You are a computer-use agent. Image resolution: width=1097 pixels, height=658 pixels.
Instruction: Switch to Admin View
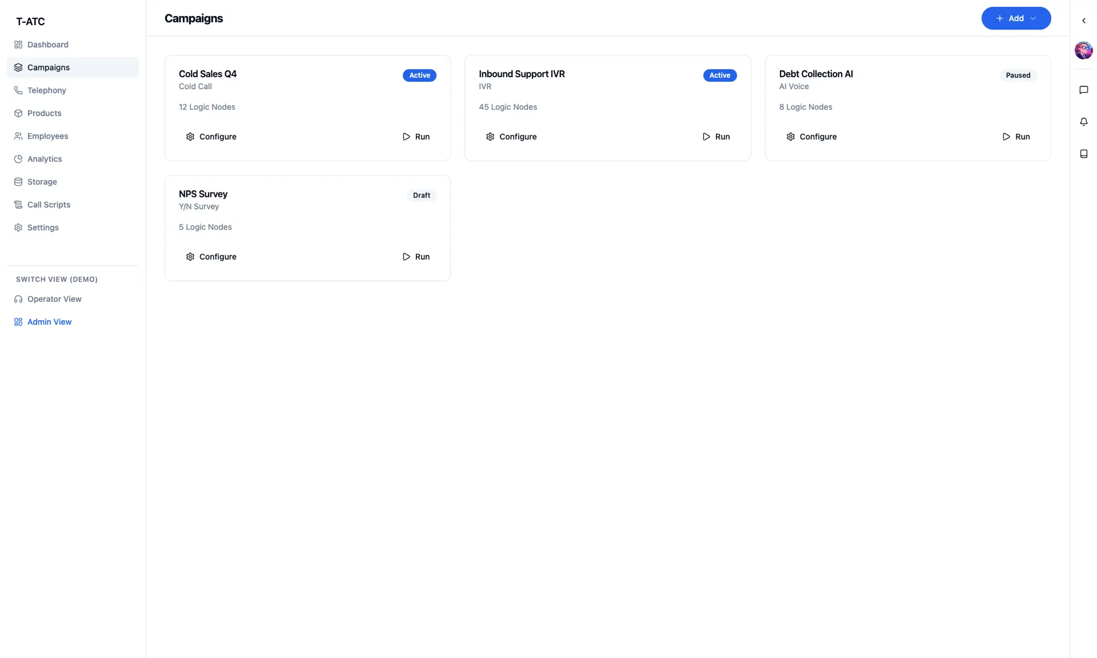(50, 321)
